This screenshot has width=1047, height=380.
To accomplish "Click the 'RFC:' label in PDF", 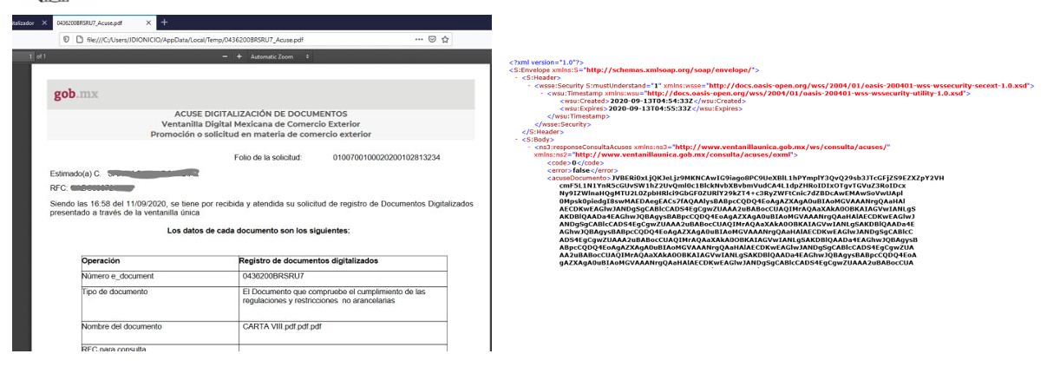I will pos(59,187).
